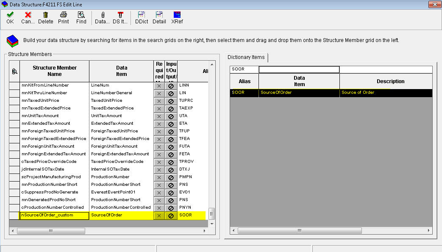Click the Description column header in Dictionary Items
Screen dimensions: 442x252
(386, 81)
